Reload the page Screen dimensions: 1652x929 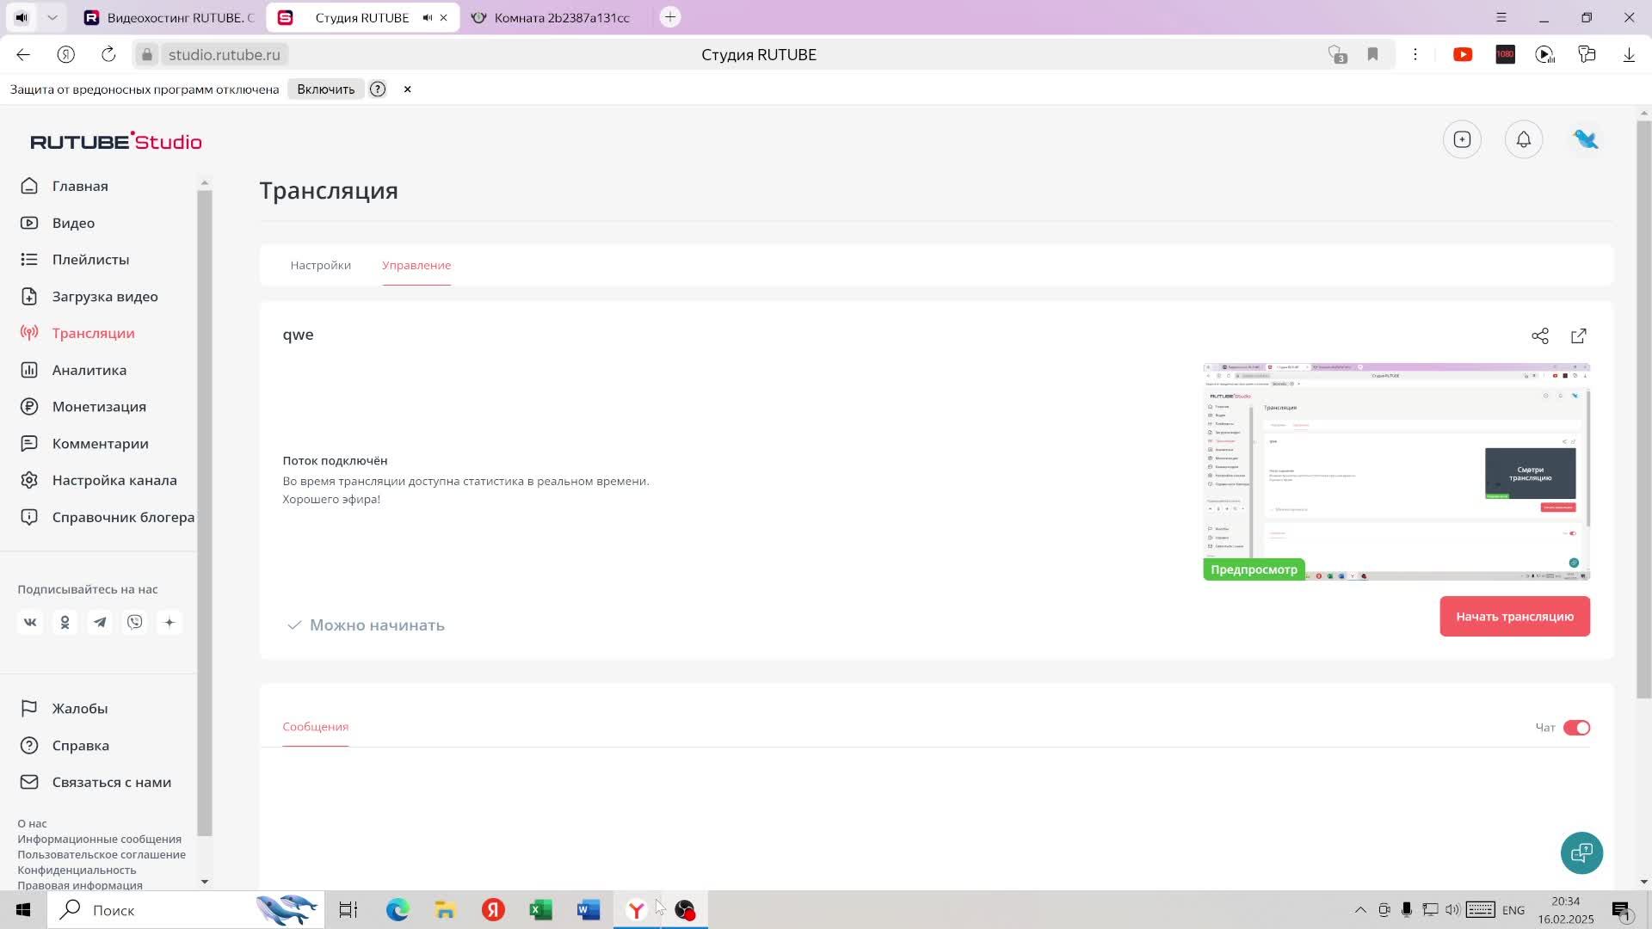(108, 54)
